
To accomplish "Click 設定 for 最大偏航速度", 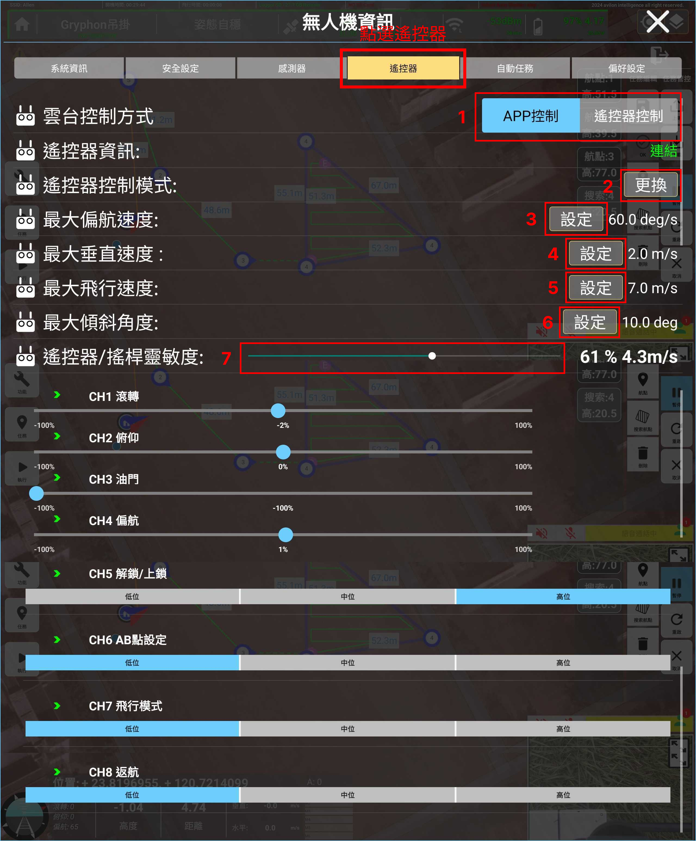I will coord(576,219).
